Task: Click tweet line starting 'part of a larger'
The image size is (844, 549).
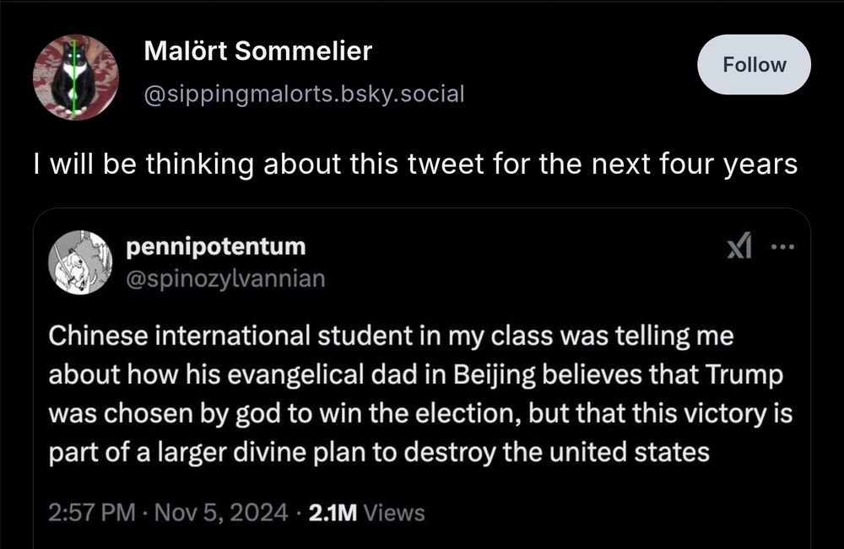Action: coord(379,453)
